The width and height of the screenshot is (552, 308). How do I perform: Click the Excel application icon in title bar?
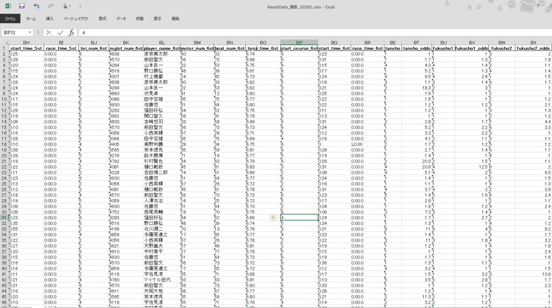coord(8,6)
